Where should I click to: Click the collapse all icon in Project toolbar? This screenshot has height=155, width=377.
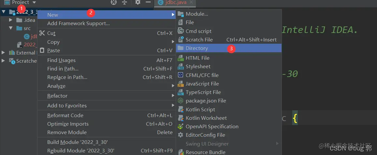click(124, 2)
